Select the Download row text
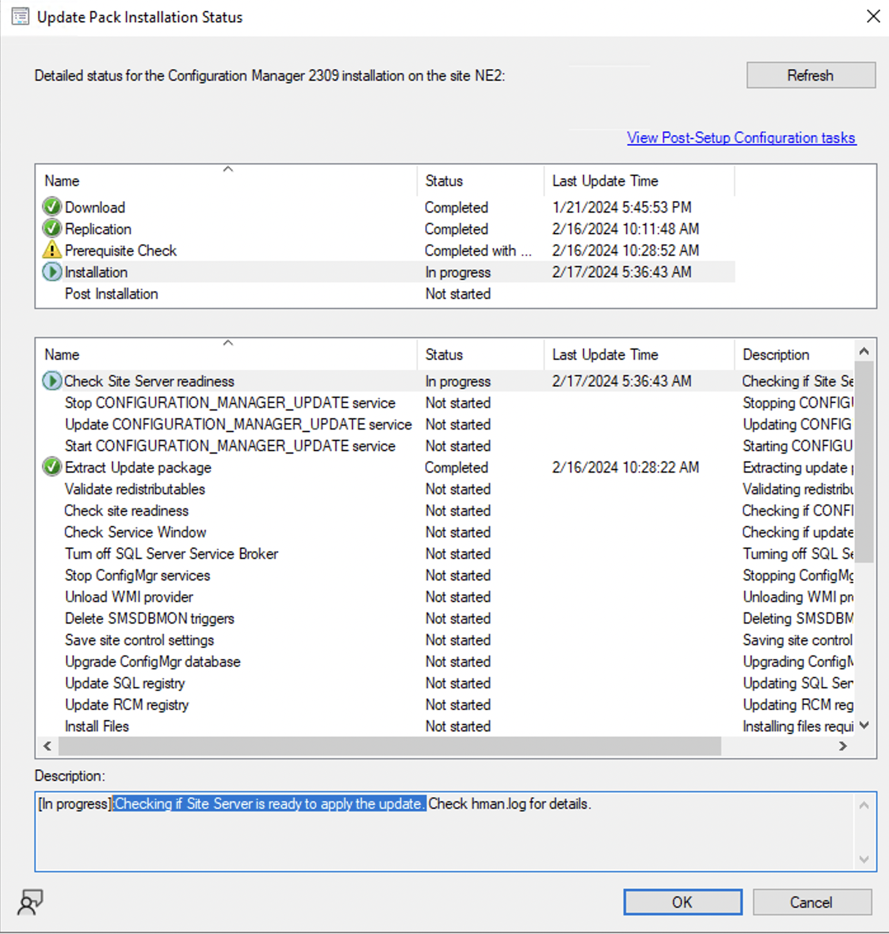Image resolution: width=889 pixels, height=934 pixels. tap(95, 207)
